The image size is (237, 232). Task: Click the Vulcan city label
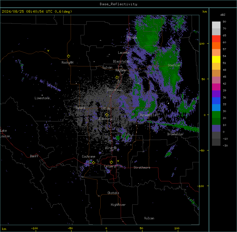tap(149, 218)
